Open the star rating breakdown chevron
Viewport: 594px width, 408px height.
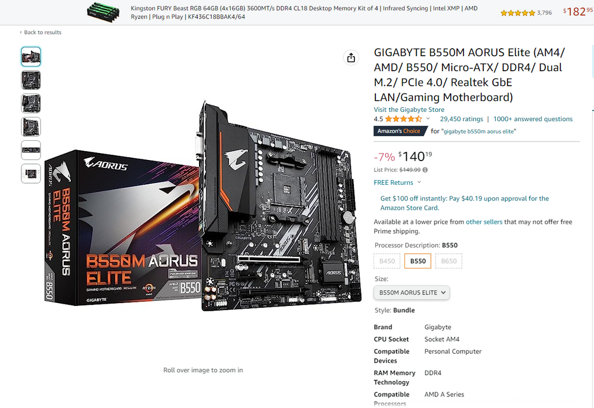point(428,118)
